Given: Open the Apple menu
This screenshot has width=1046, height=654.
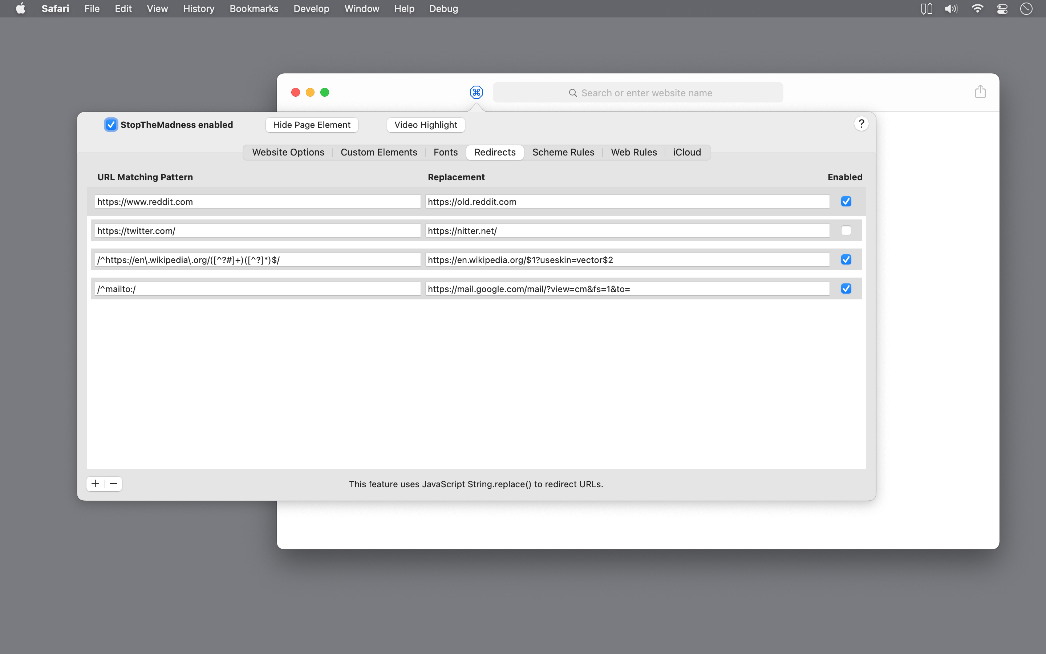Looking at the screenshot, I should (20, 9).
